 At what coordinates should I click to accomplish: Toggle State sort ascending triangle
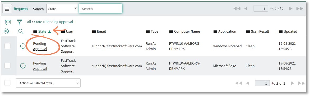point(49,31)
